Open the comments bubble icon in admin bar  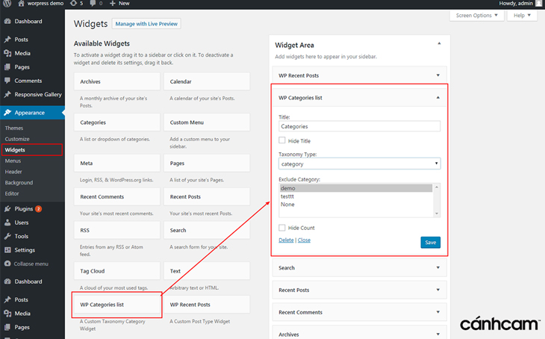pos(93,4)
